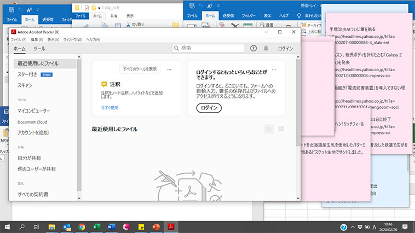Open ファイル(F) menu in Acrobat Reader

[x=18, y=40]
